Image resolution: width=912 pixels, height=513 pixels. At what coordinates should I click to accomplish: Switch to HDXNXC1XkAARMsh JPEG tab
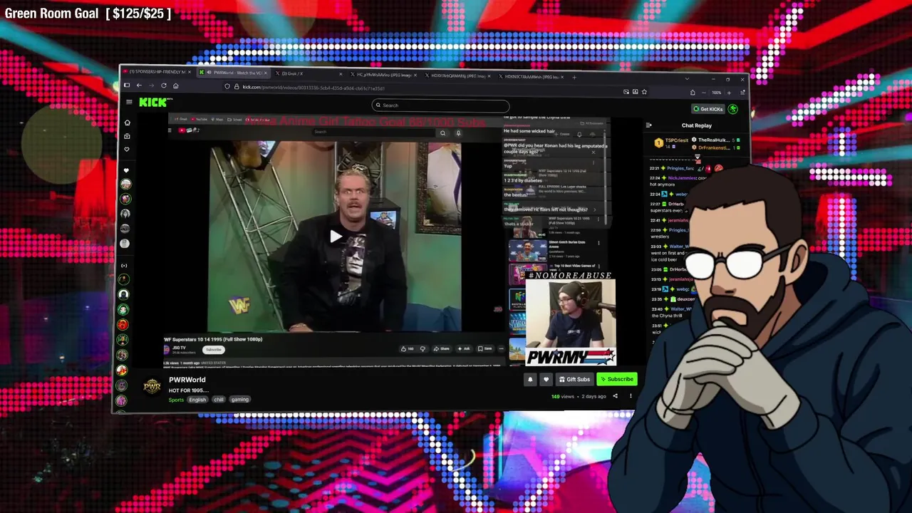[531, 76]
